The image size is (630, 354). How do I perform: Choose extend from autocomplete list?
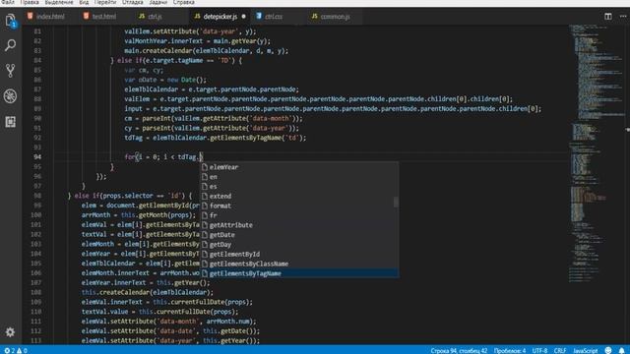pyautogui.click(x=299, y=196)
